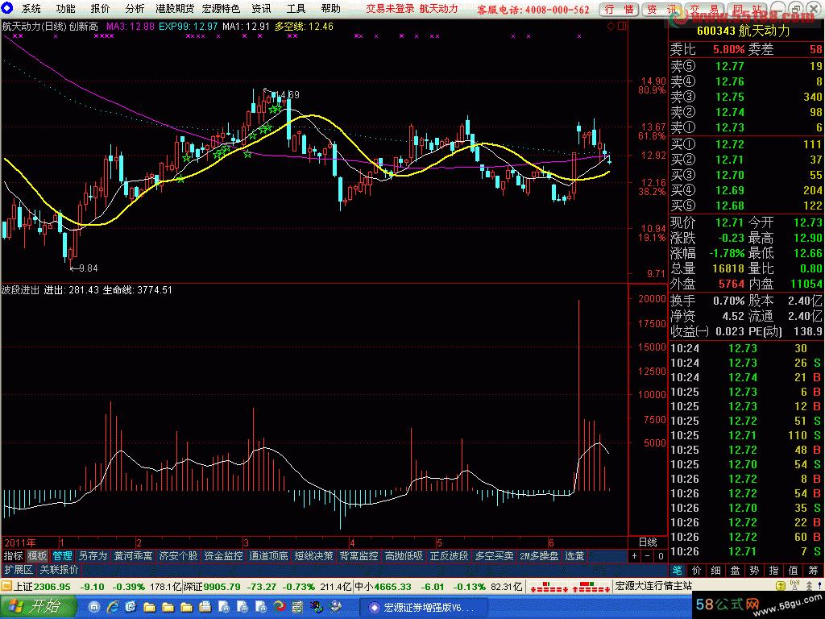This screenshot has width=825, height=619.
Task: Select the 价 tab below tick list
Action: (695, 570)
